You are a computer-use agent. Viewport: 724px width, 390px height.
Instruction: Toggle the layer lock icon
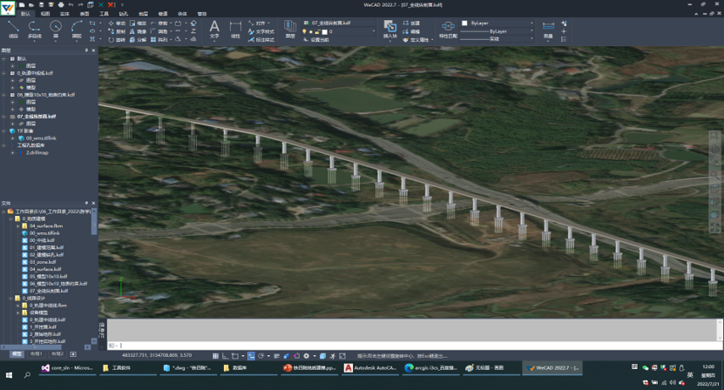[x=318, y=32]
